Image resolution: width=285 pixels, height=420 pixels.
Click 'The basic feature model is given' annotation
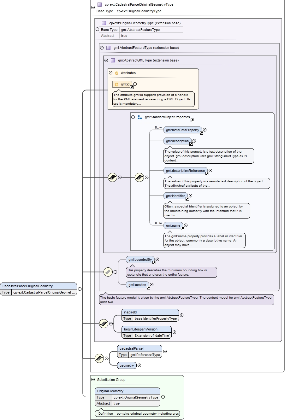[187, 300]
